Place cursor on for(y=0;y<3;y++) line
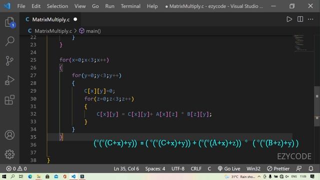Image resolution: width=320 pixels, height=180 pixels. [x=96, y=75]
